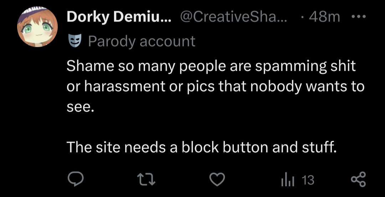Share the tweet using the share icon

pyautogui.click(x=358, y=180)
